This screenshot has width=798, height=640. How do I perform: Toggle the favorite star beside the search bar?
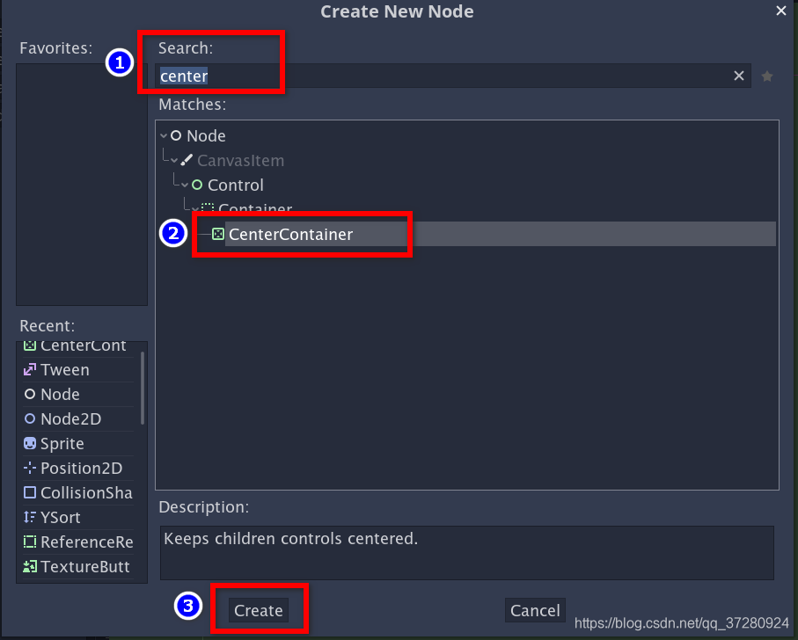pyautogui.click(x=766, y=76)
